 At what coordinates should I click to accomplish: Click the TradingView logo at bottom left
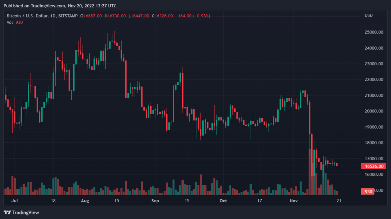click(21, 212)
